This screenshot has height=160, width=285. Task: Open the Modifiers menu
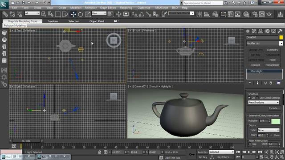point(76,8)
